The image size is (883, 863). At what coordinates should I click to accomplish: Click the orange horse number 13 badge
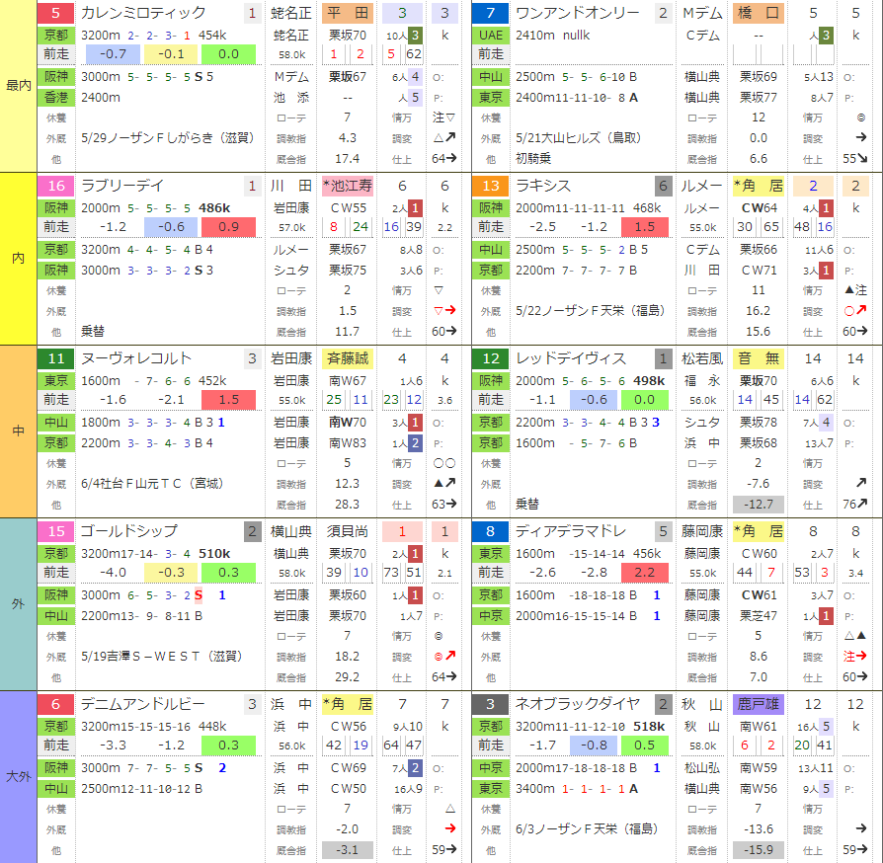[491, 186]
